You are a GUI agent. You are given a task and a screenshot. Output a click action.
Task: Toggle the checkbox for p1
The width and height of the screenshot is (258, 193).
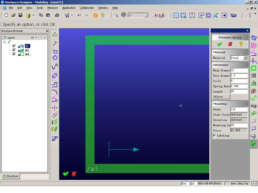pyautogui.click(x=14, y=50)
